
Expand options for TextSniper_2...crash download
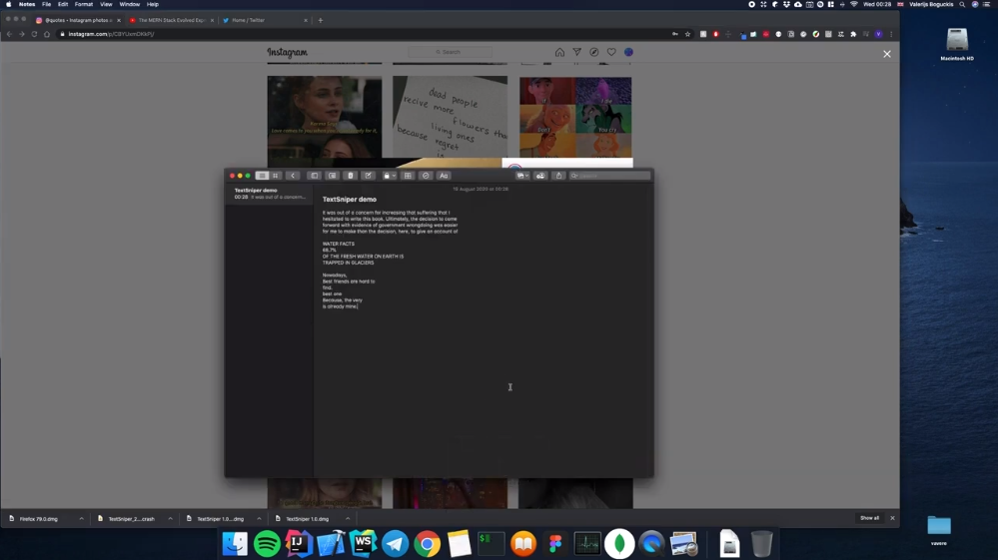click(x=170, y=519)
